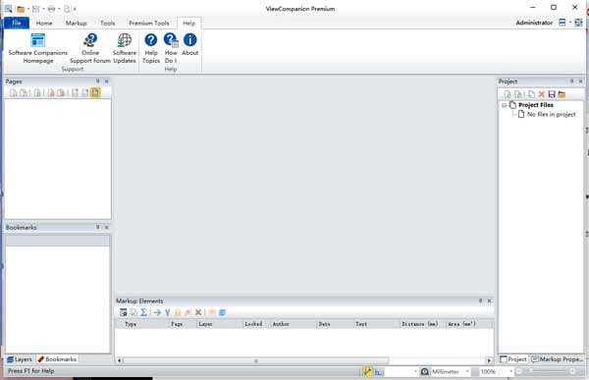Select the Markup Properties tab
The height and width of the screenshot is (380, 589).
click(x=557, y=359)
